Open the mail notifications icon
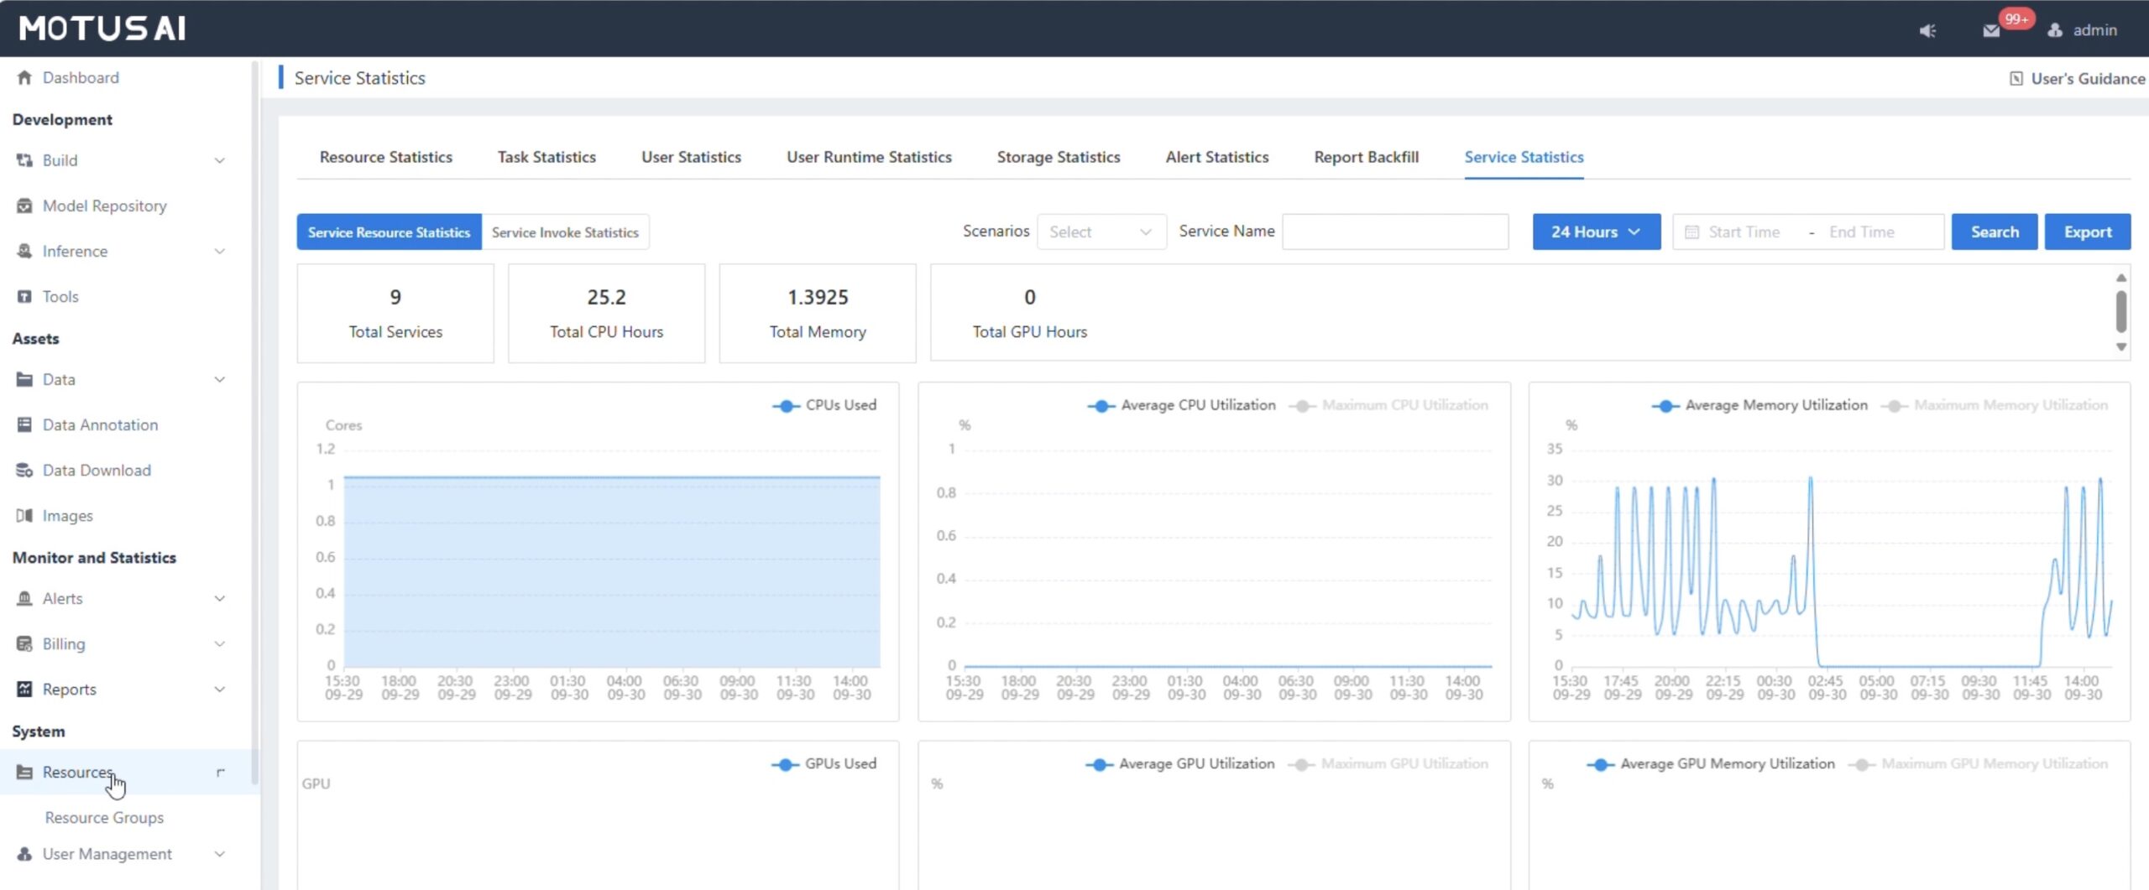2149x890 pixels. [x=1990, y=31]
